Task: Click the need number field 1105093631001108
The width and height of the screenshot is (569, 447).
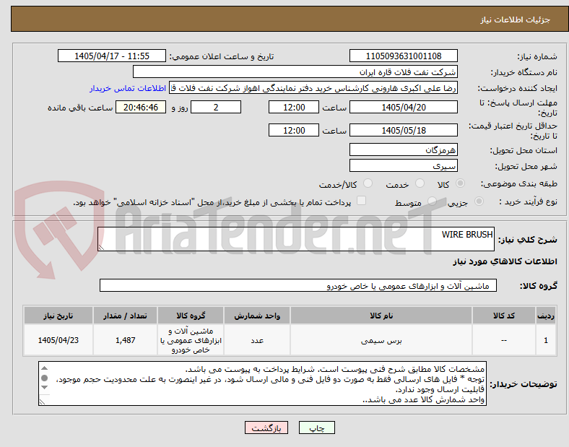Action: point(404,56)
